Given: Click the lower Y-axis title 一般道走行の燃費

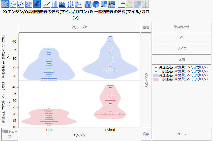Looking at the screenshot, I should click(5, 104).
